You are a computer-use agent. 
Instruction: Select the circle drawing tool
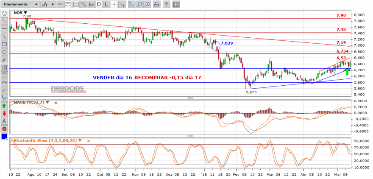(x=4, y=52)
